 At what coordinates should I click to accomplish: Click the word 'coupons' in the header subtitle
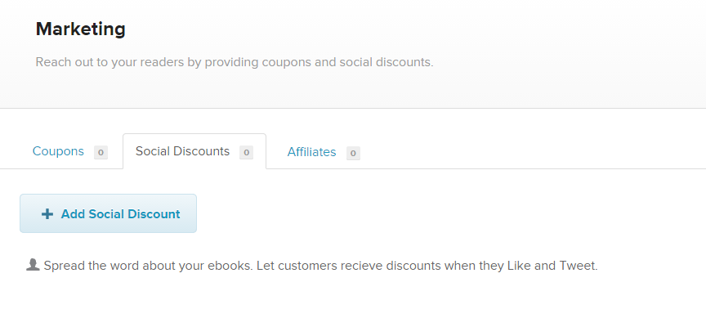coord(286,63)
